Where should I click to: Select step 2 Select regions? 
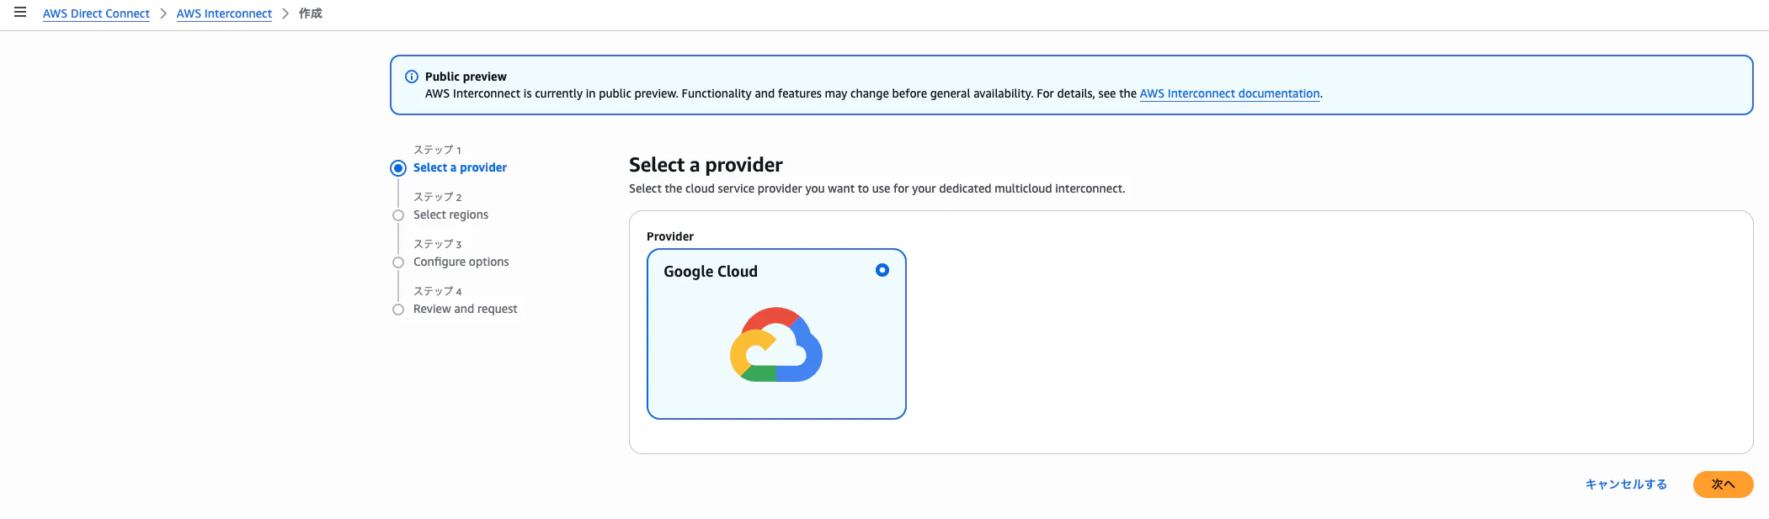point(450,214)
